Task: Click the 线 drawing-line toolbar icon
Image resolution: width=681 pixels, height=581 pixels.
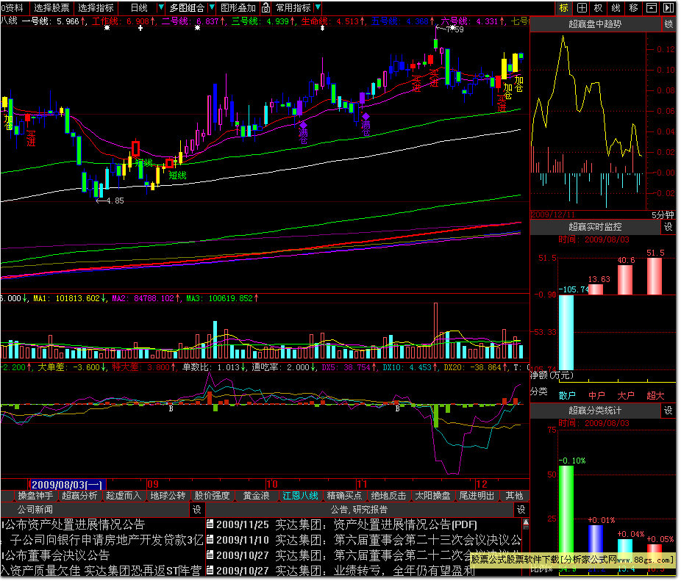Action: pos(616,8)
